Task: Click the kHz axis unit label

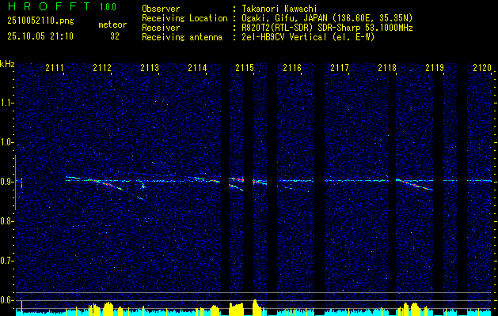Action: pos(7,64)
